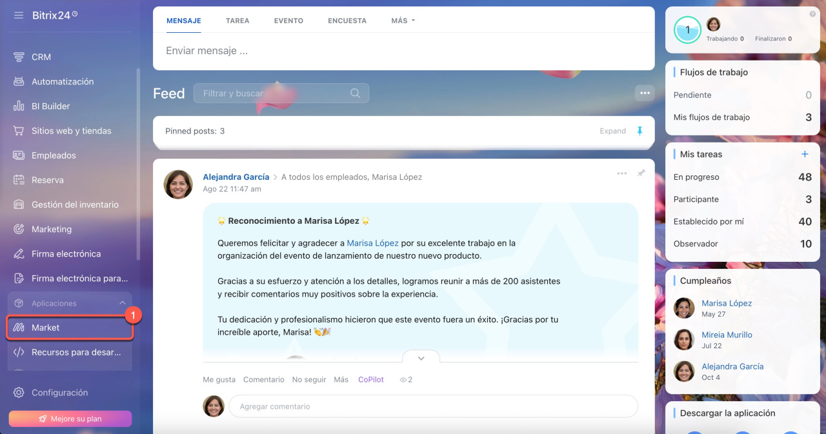Open Configuración gear in the sidebar
The width and height of the screenshot is (826, 434).
tap(19, 393)
